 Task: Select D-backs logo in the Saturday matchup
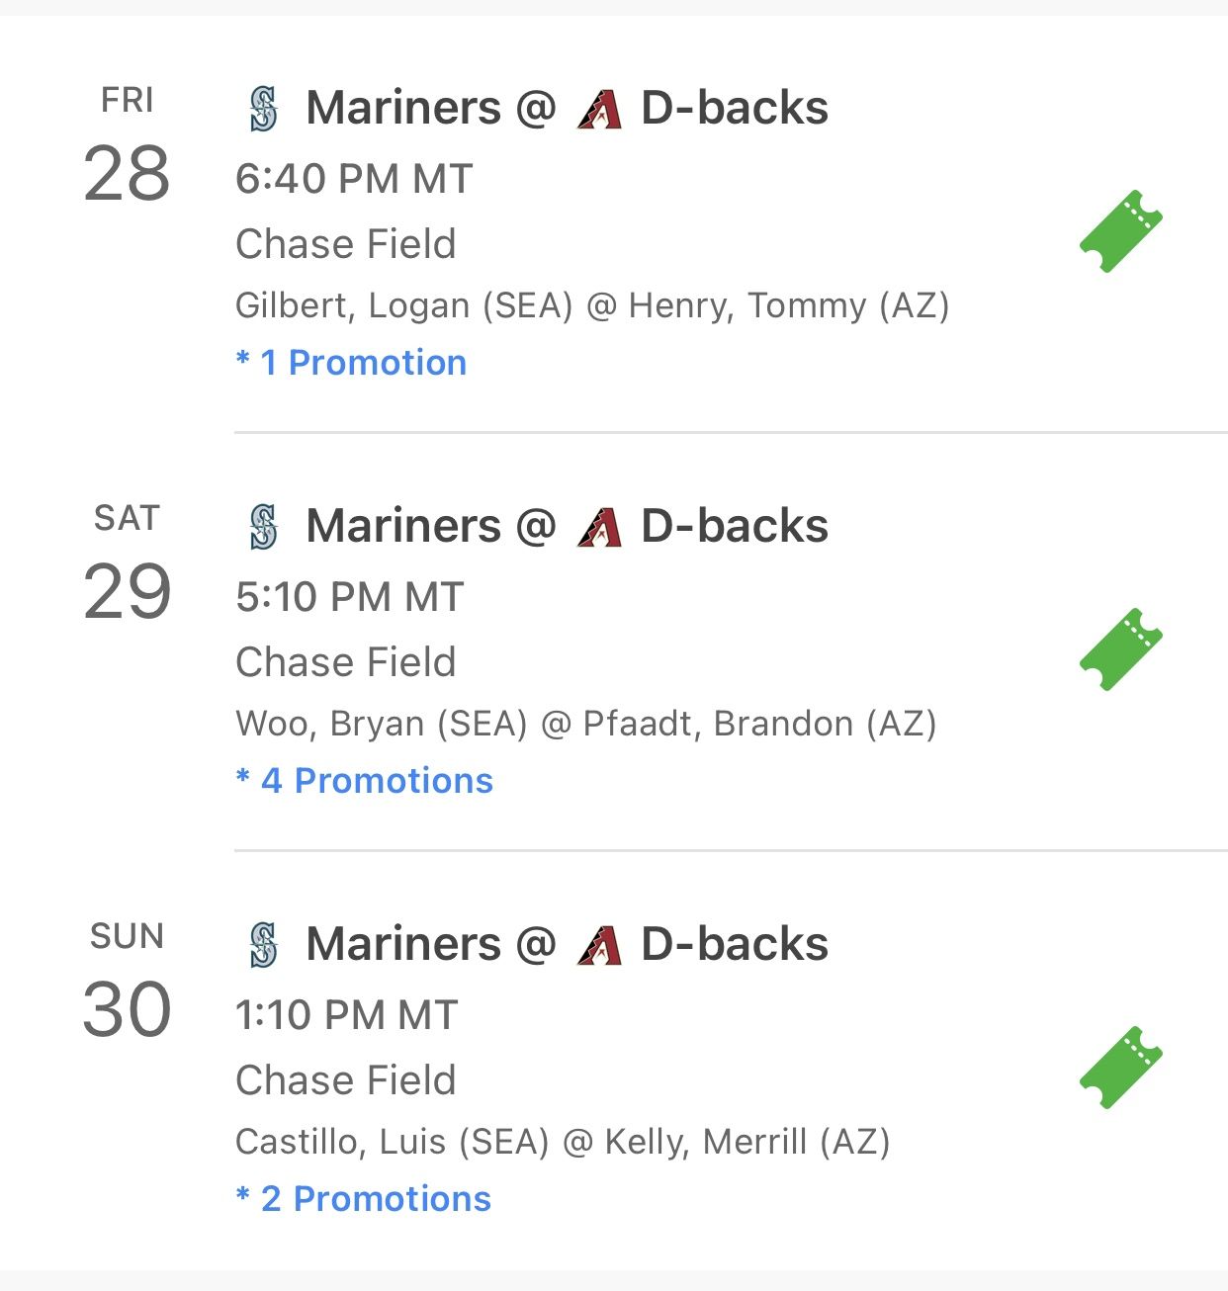(x=599, y=527)
